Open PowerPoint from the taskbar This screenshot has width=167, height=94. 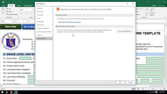pos(11,92)
